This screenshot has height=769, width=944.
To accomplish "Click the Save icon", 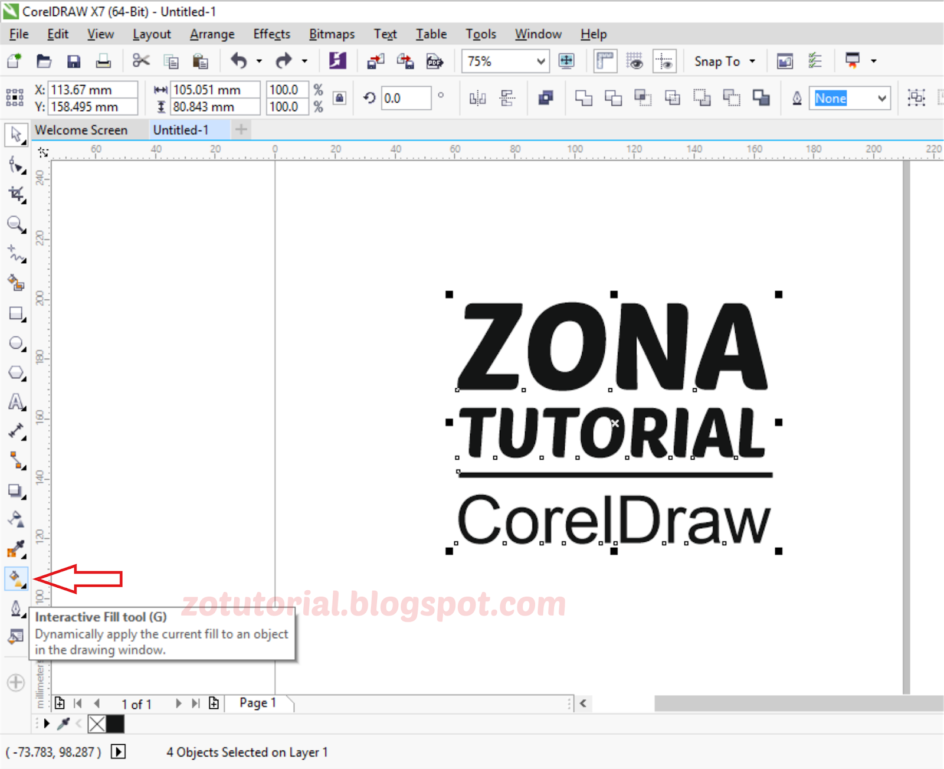I will [74, 61].
